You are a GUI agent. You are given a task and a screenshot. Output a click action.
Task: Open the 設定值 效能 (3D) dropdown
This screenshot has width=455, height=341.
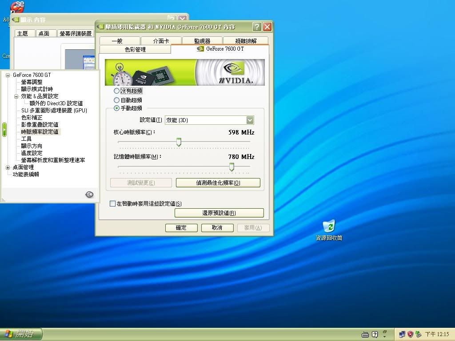(x=250, y=120)
